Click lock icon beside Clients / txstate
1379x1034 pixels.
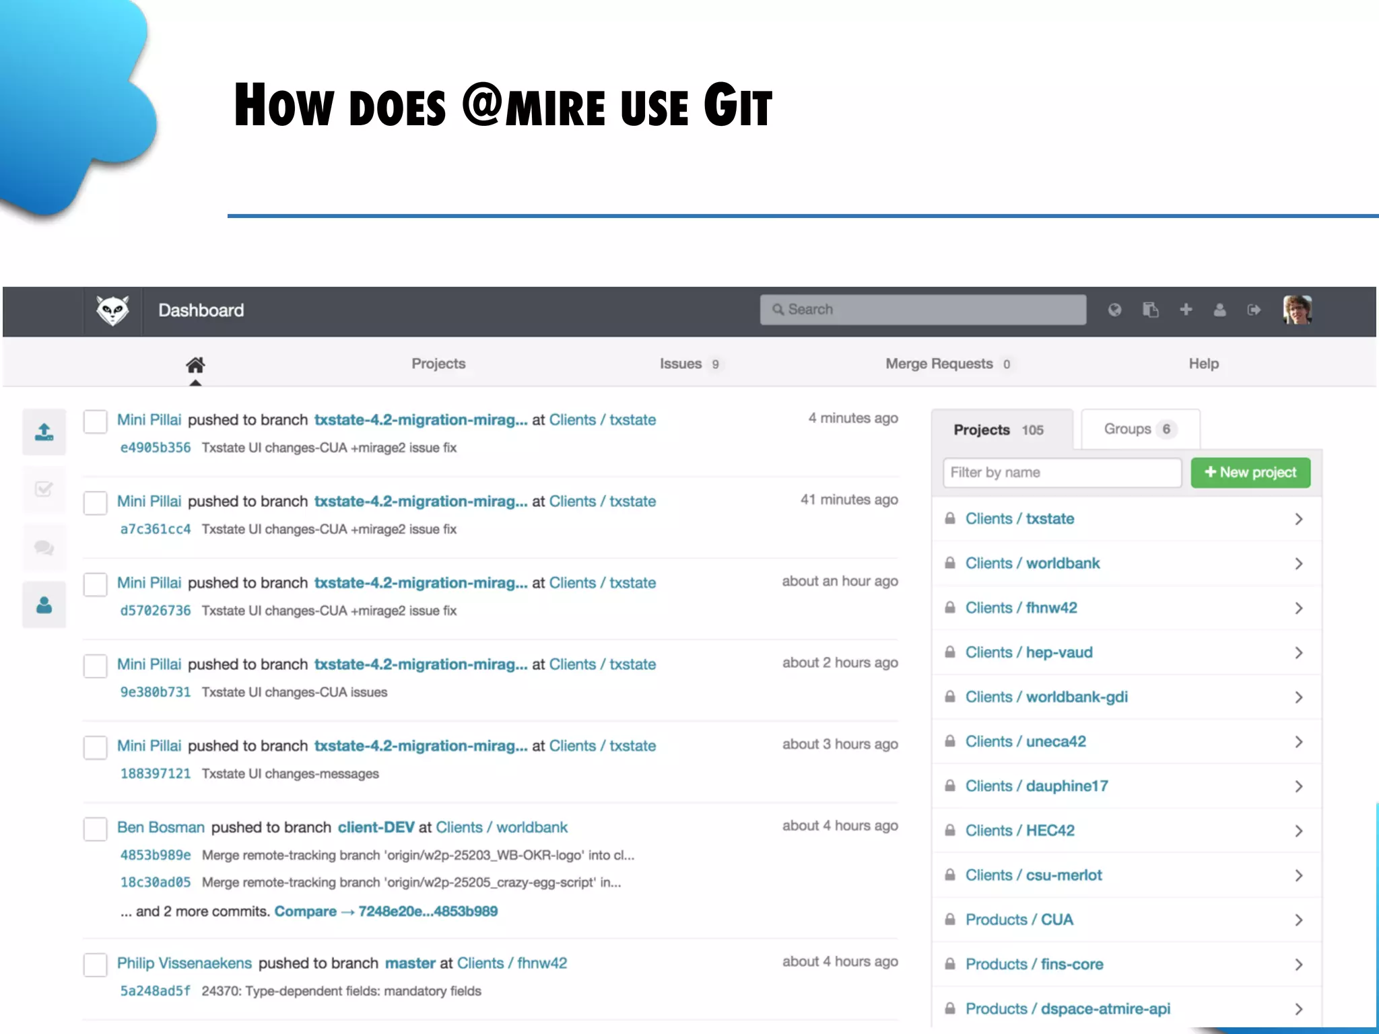tap(950, 518)
